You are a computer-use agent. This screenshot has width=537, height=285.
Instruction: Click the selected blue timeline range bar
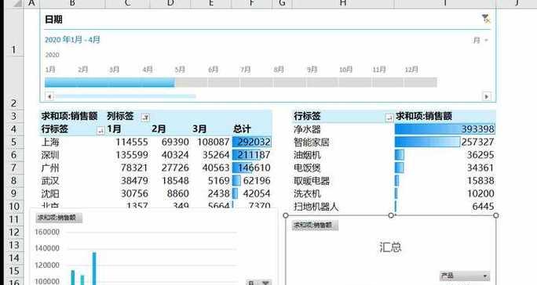(x=110, y=82)
